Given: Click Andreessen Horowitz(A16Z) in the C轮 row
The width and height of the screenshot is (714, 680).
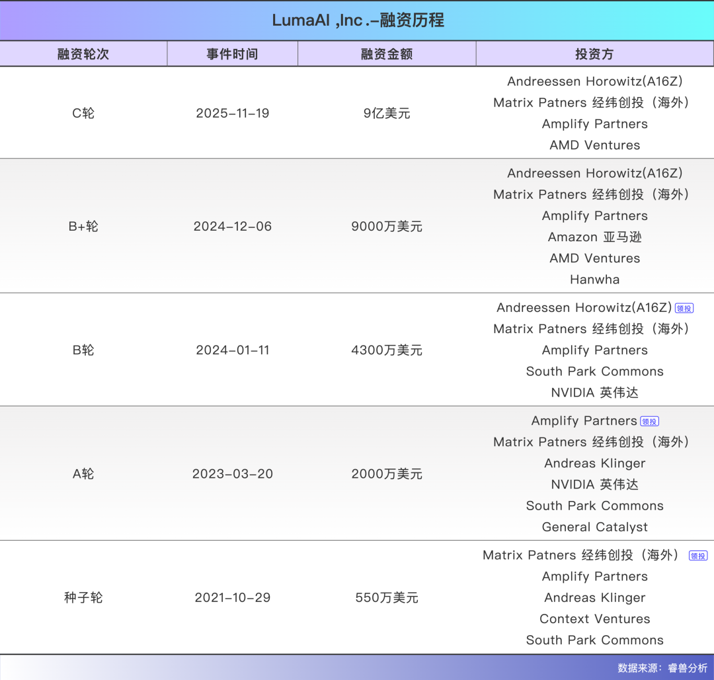Looking at the screenshot, I should click(x=595, y=81).
